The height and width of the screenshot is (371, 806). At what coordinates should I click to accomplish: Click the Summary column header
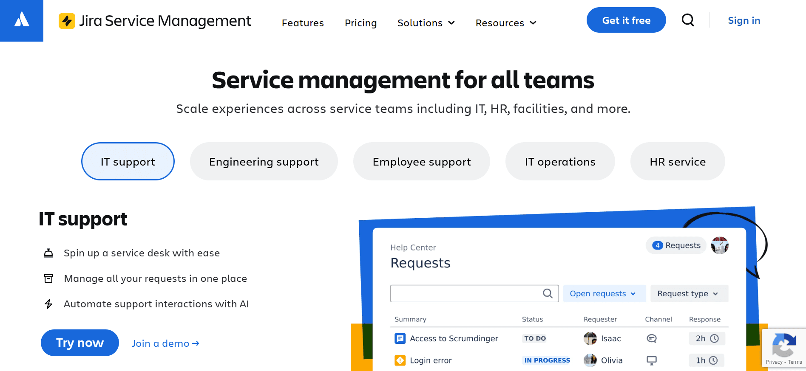[410, 319]
